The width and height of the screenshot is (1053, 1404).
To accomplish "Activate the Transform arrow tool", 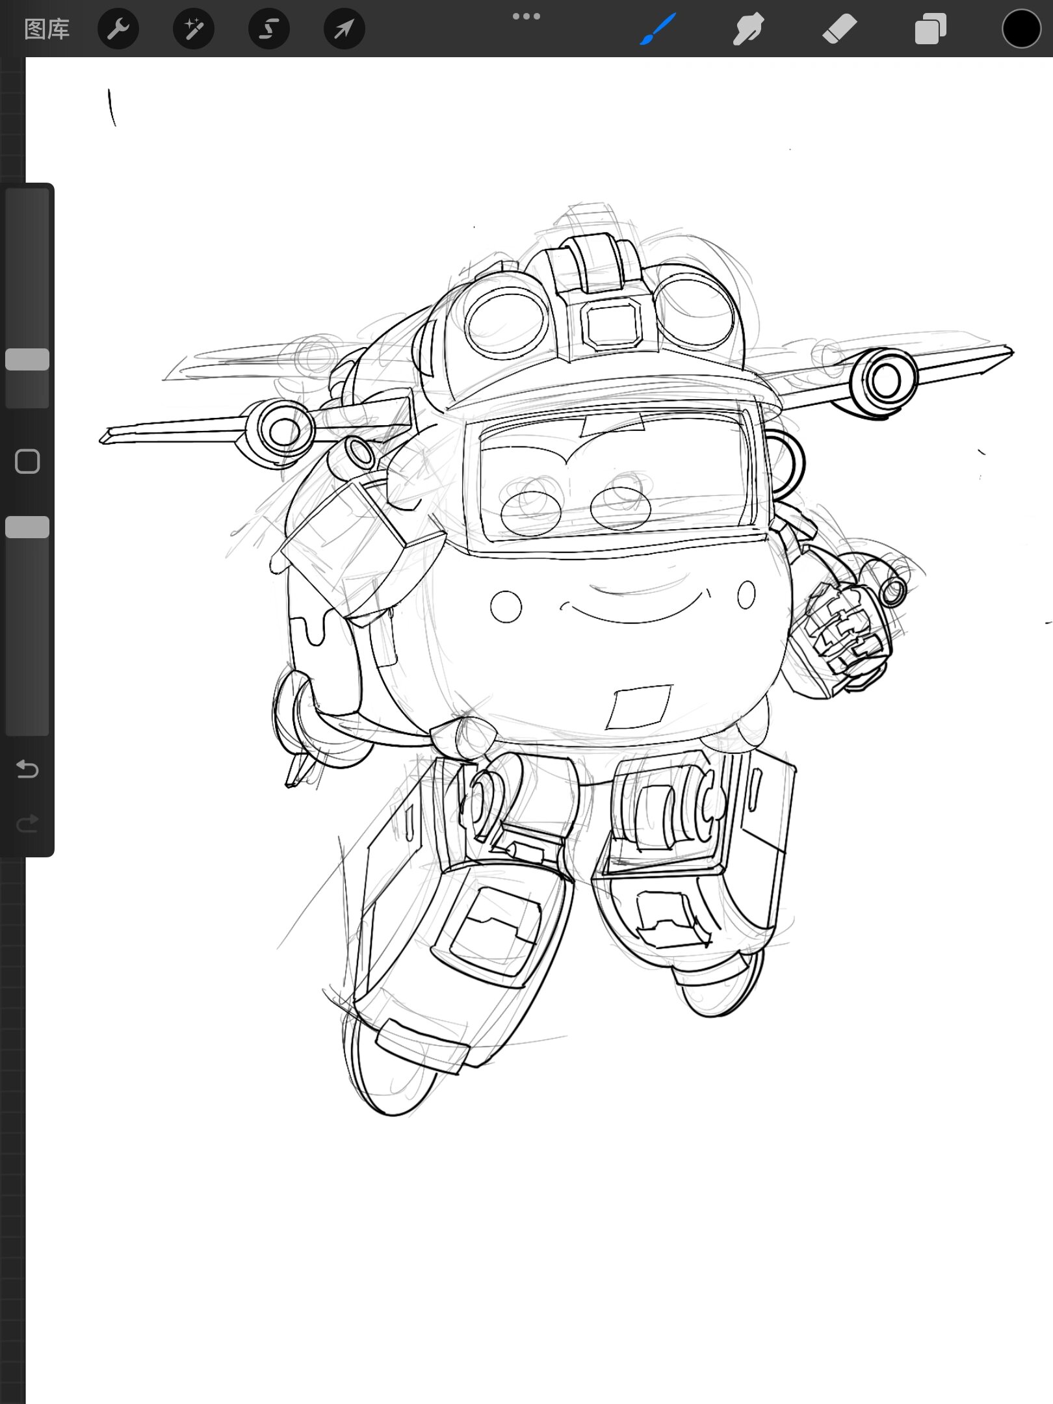I will click(x=344, y=29).
